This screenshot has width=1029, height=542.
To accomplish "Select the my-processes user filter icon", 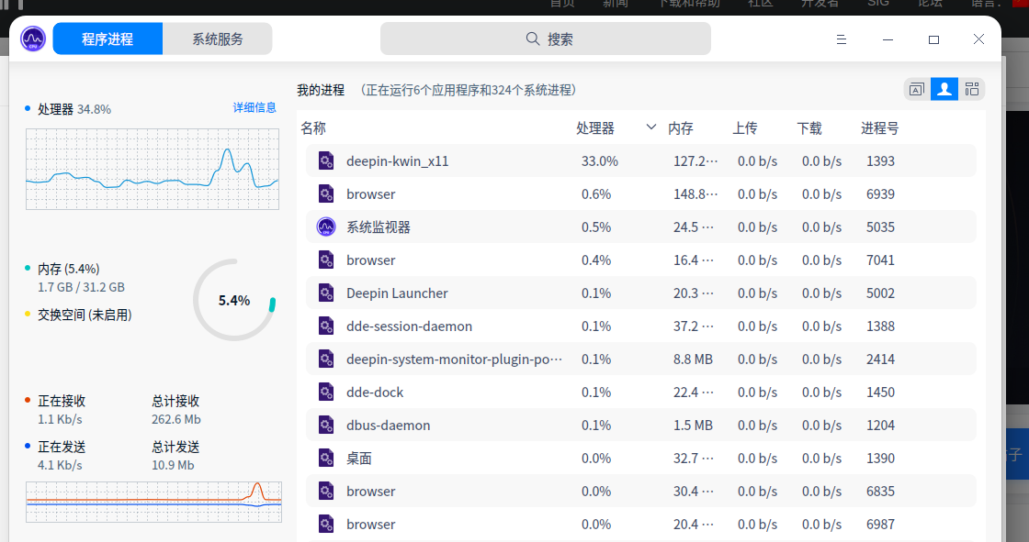I will tap(944, 89).
